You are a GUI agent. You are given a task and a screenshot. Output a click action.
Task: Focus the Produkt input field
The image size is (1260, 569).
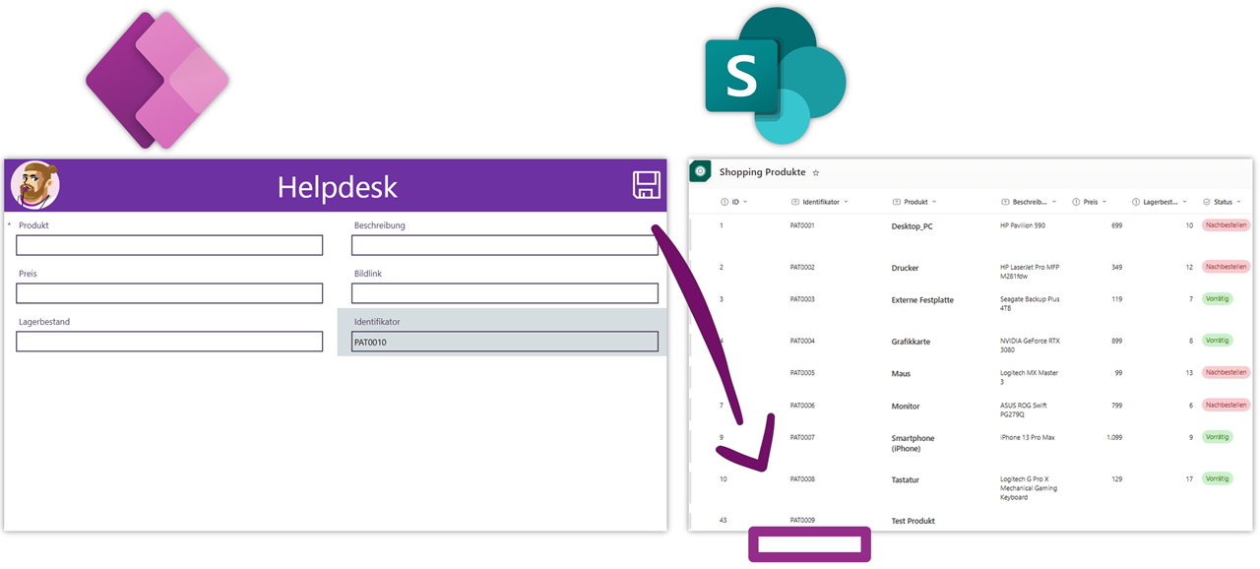tap(169, 245)
